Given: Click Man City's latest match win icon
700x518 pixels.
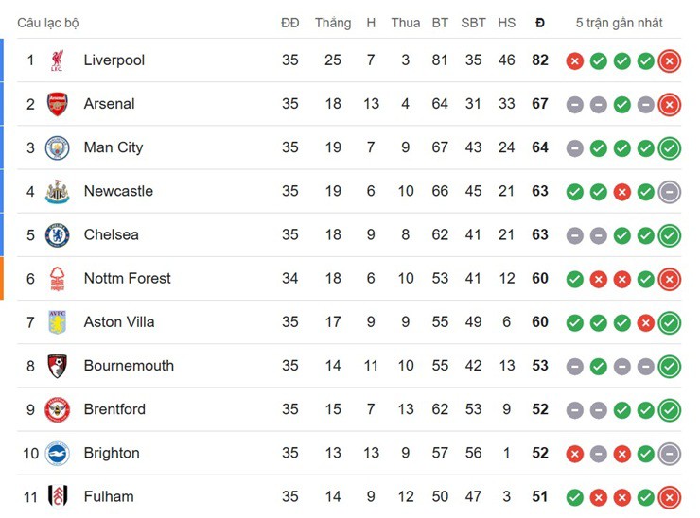Looking at the screenshot, I should coord(670,147).
